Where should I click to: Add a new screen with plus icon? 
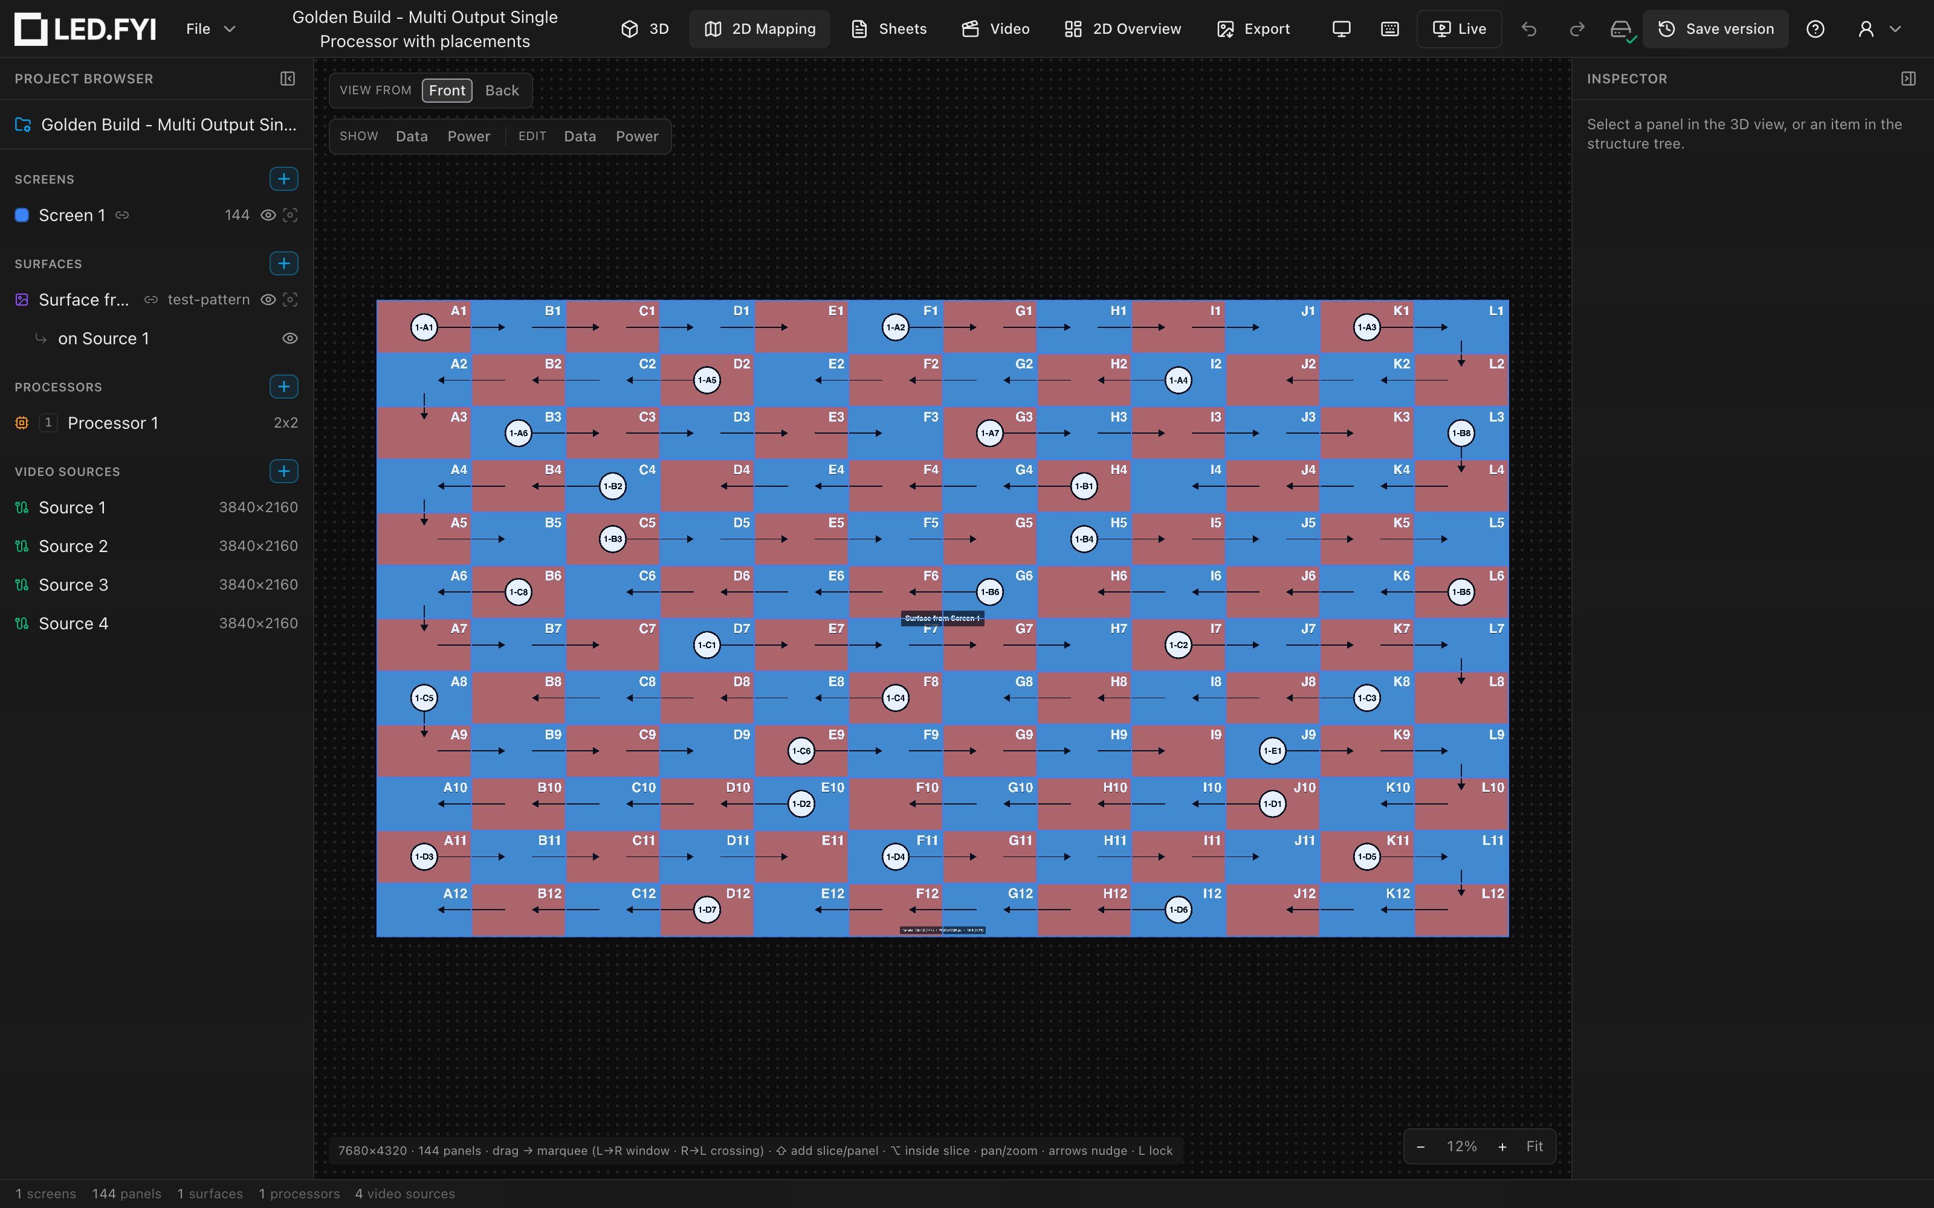283,179
